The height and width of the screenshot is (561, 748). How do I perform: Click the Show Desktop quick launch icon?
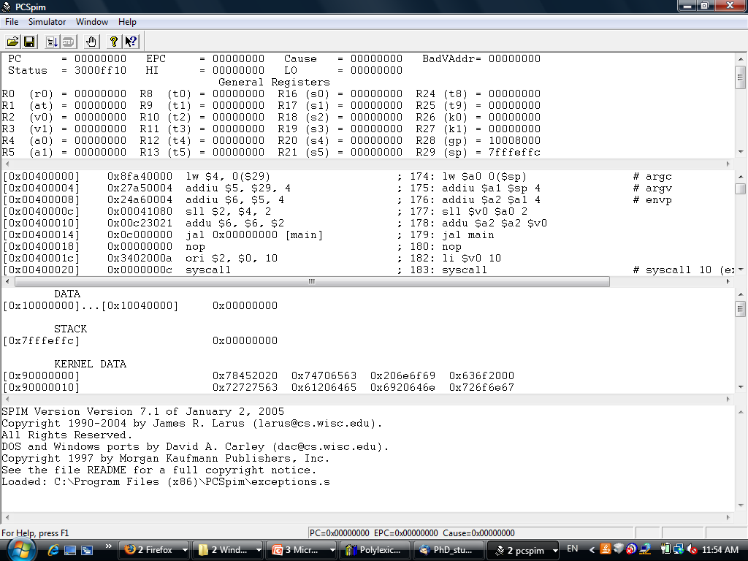pyautogui.click(x=70, y=550)
